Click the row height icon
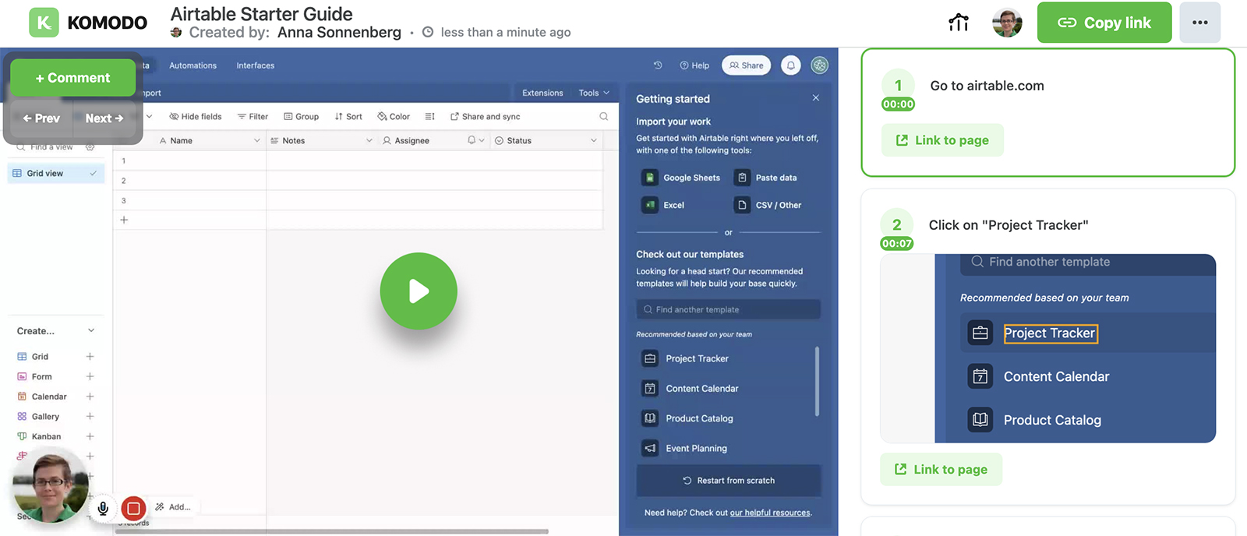The width and height of the screenshot is (1247, 536). [x=429, y=117]
